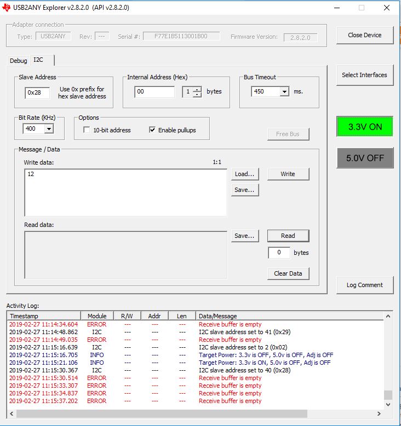This screenshot has height=426, width=401.
Task: Minimize the USB2ANY Explorer window
Action: (337, 8)
